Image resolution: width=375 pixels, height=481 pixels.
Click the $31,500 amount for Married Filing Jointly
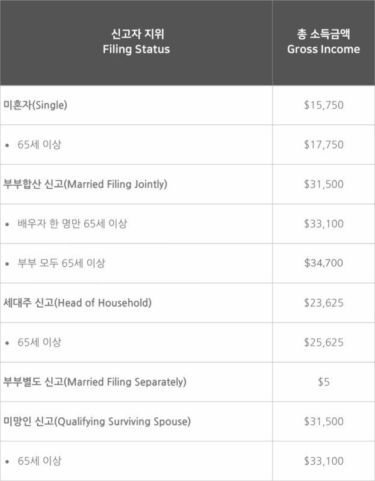point(323,185)
